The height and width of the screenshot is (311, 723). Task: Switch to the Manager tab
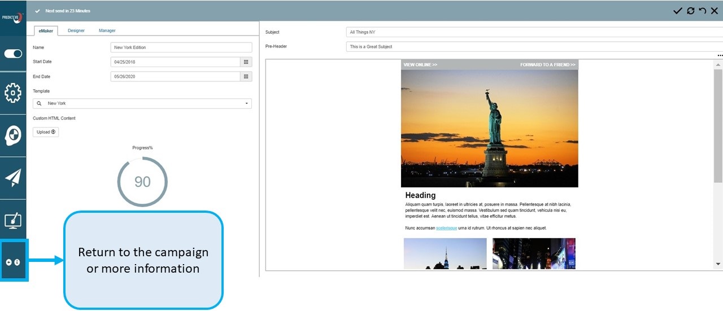click(x=107, y=30)
